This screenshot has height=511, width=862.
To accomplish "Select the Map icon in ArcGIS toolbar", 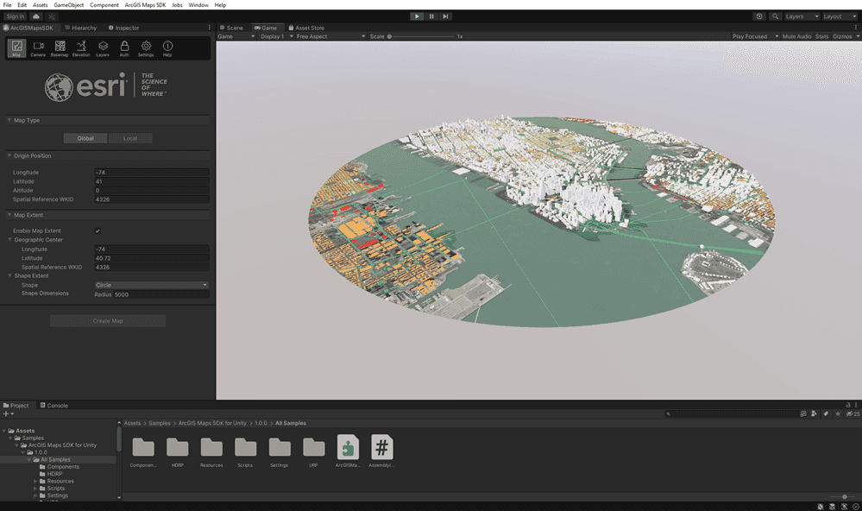I will [x=17, y=49].
